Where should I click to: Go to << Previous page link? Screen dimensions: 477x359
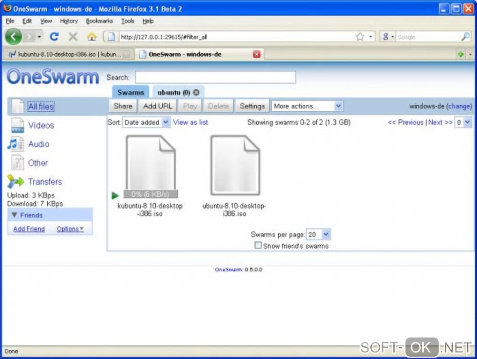[x=406, y=122]
